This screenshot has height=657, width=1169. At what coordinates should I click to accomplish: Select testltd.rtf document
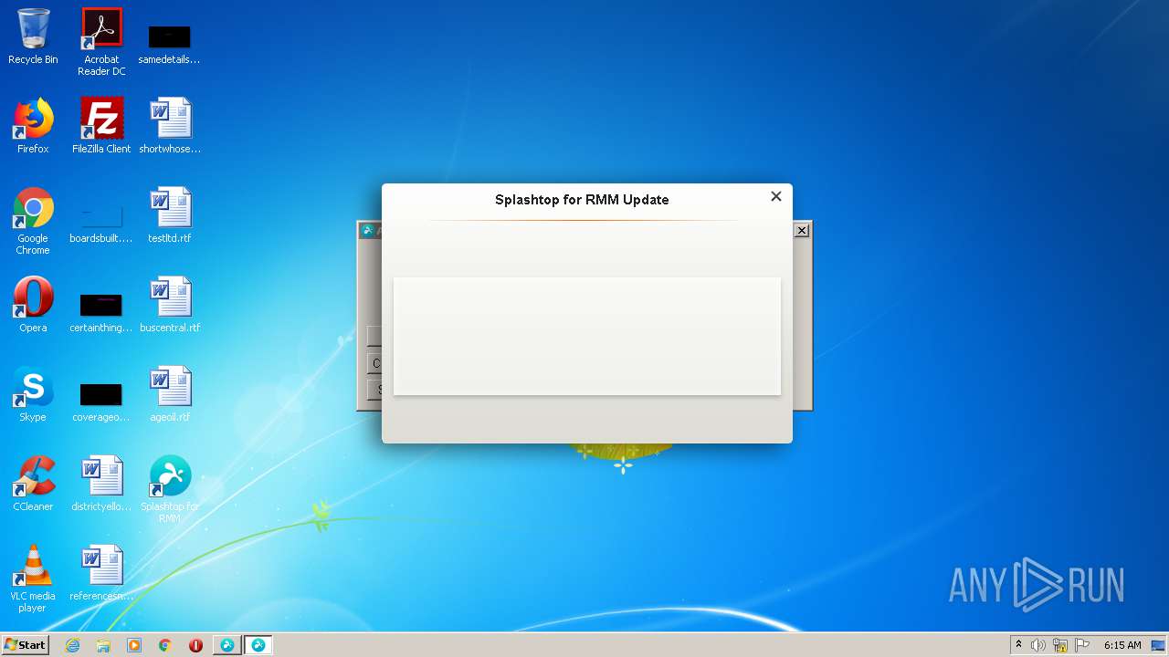tap(170, 215)
